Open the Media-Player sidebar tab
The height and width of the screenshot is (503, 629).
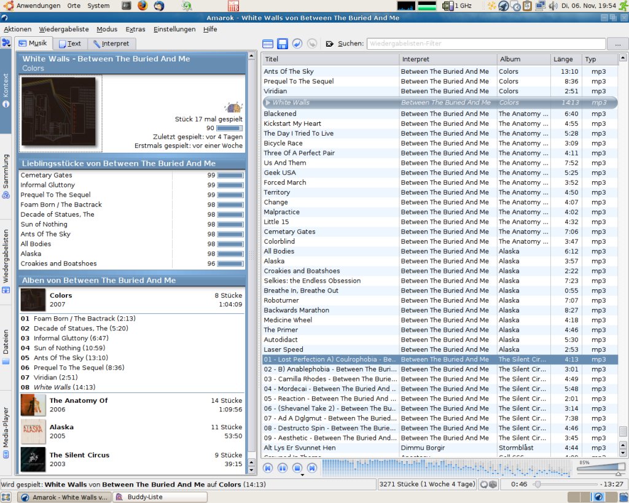pyautogui.click(x=6, y=432)
